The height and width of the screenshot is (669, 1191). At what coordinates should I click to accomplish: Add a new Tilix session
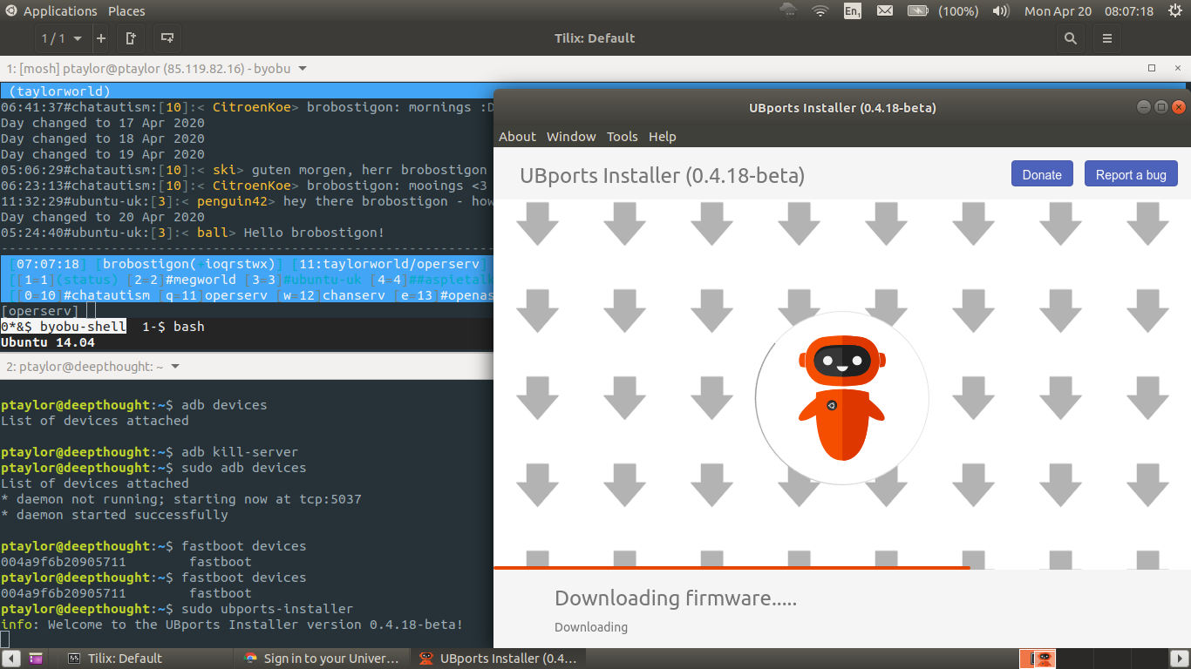(x=101, y=38)
